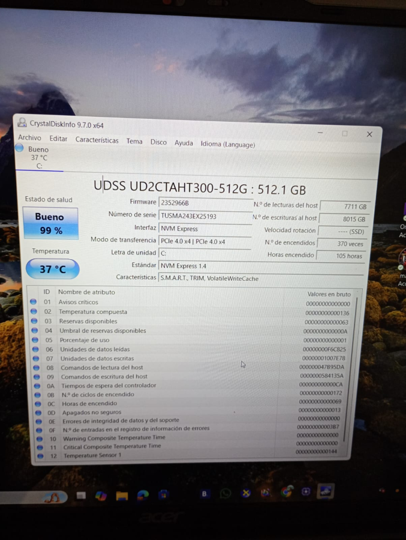Click raw value 000000000003B7
This screenshot has height=540, width=406.
pyautogui.click(x=318, y=427)
